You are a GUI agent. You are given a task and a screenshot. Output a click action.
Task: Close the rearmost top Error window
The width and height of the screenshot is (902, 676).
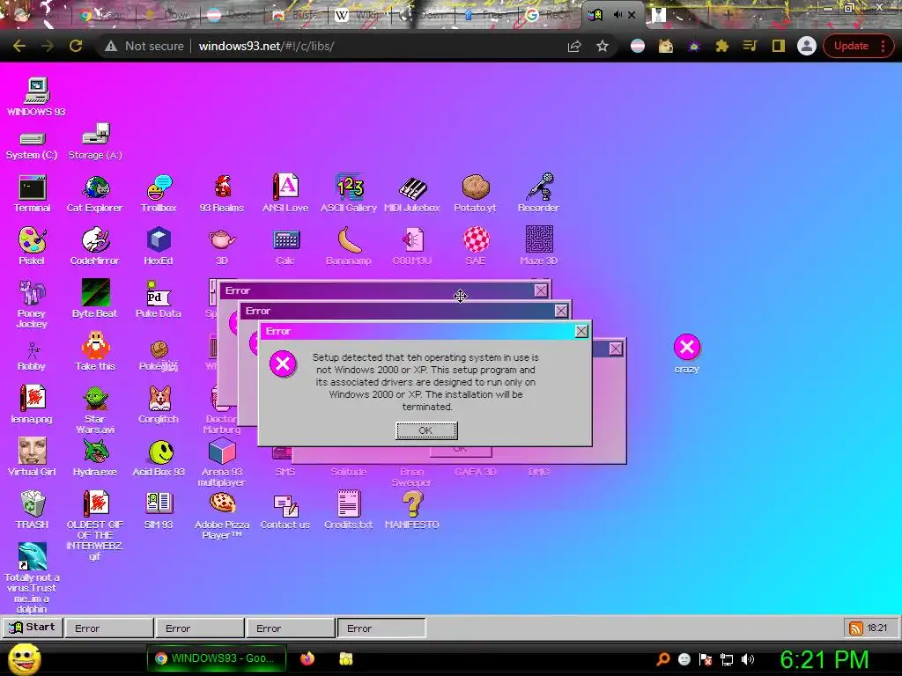(541, 290)
